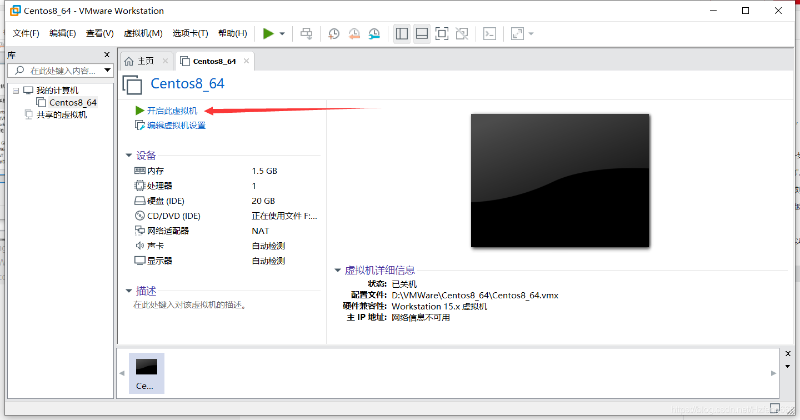Image resolution: width=800 pixels, height=420 pixels.
Task: Click the revert to snapshot icon
Action: (354, 34)
